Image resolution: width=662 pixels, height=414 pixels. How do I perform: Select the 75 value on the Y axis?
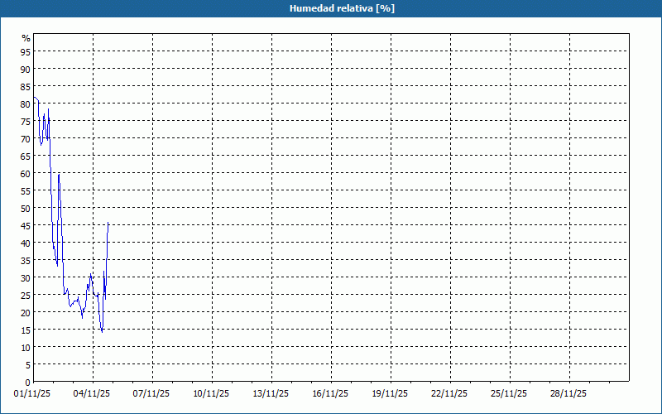[26, 121]
